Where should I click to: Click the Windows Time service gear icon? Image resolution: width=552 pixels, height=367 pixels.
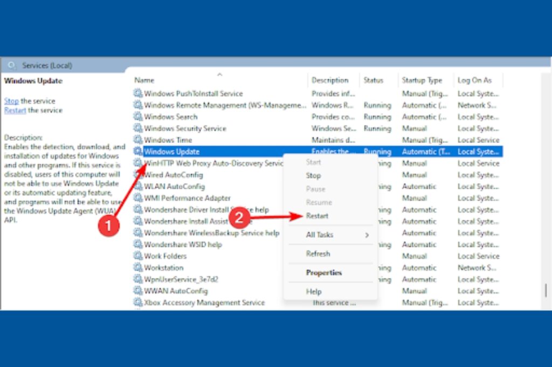(x=138, y=140)
